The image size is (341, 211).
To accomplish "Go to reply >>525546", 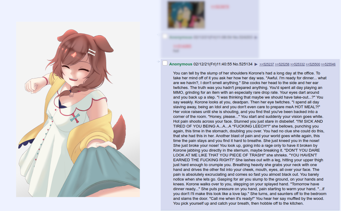I will [328, 64].
